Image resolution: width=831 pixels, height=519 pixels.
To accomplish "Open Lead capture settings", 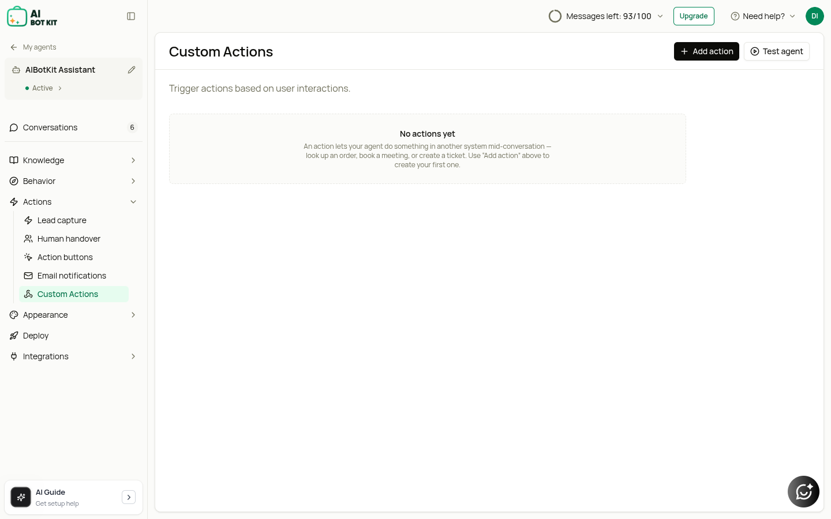I will (x=74, y=220).
